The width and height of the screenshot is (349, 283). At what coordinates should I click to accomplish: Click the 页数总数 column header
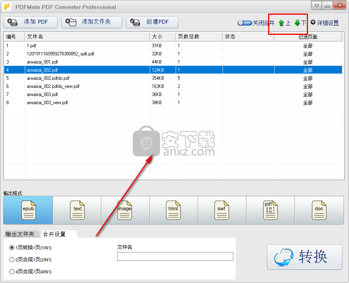click(199, 36)
